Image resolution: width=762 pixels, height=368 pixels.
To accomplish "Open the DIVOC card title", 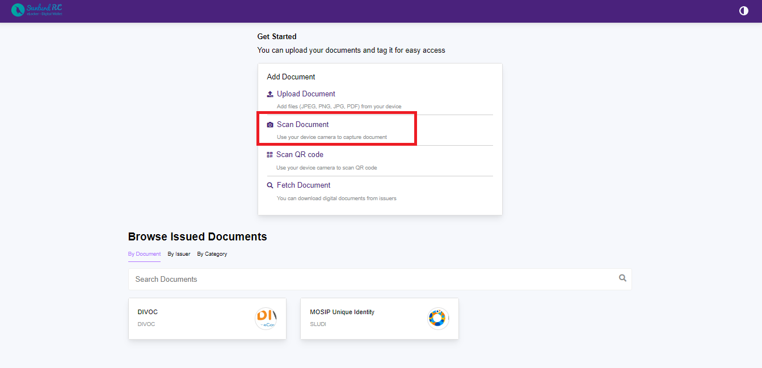I will (148, 312).
